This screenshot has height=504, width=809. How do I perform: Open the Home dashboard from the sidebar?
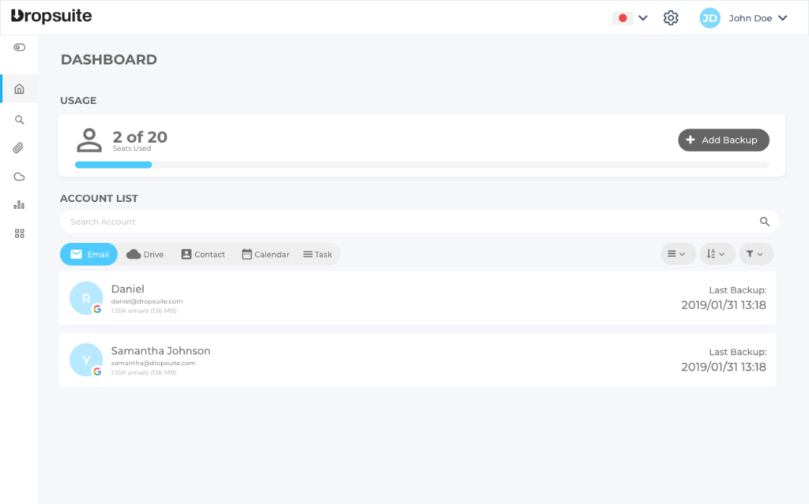[18, 88]
